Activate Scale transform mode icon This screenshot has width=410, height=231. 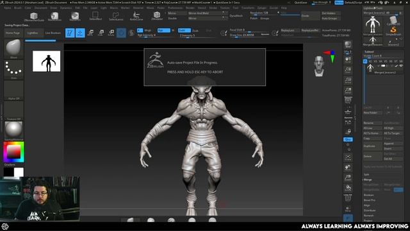[101, 33]
